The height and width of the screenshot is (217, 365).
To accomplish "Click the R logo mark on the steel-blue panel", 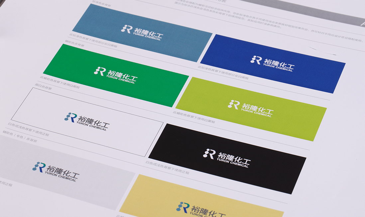I will (127, 29).
